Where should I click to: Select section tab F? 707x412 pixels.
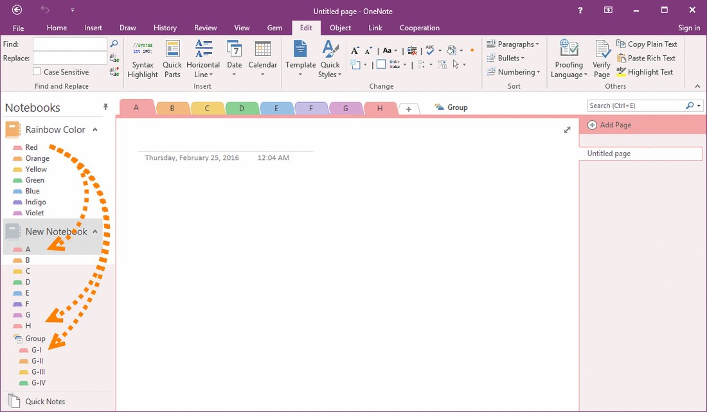(310, 108)
